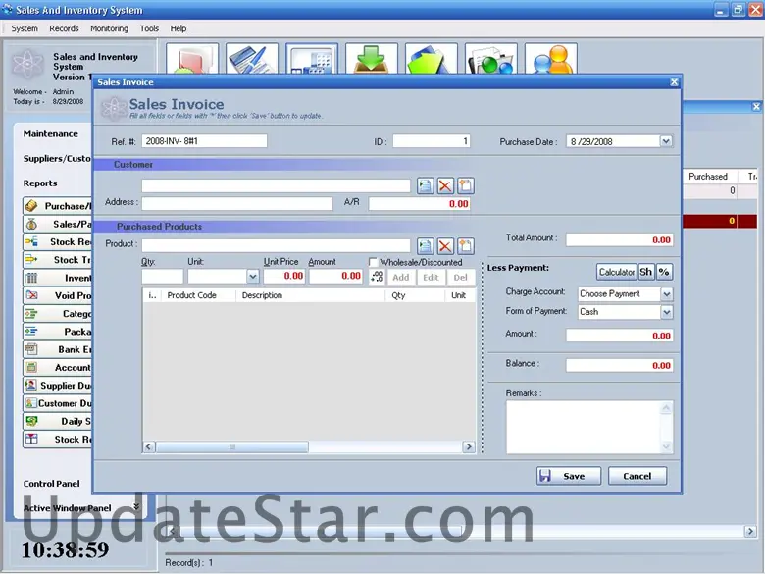
Task: Open the Form of Payment dropdown
Action: tap(667, 312)
